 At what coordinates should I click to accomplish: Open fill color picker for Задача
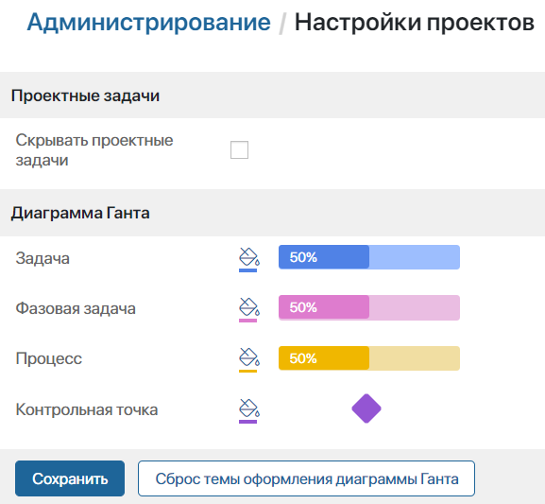(x=248, y=260)
